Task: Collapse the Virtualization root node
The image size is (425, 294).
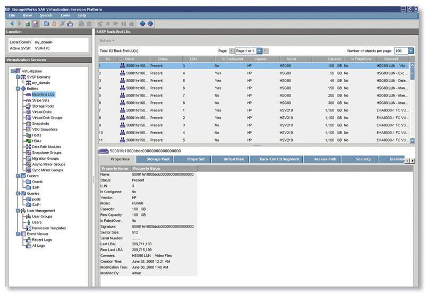Action: [12, 71]
